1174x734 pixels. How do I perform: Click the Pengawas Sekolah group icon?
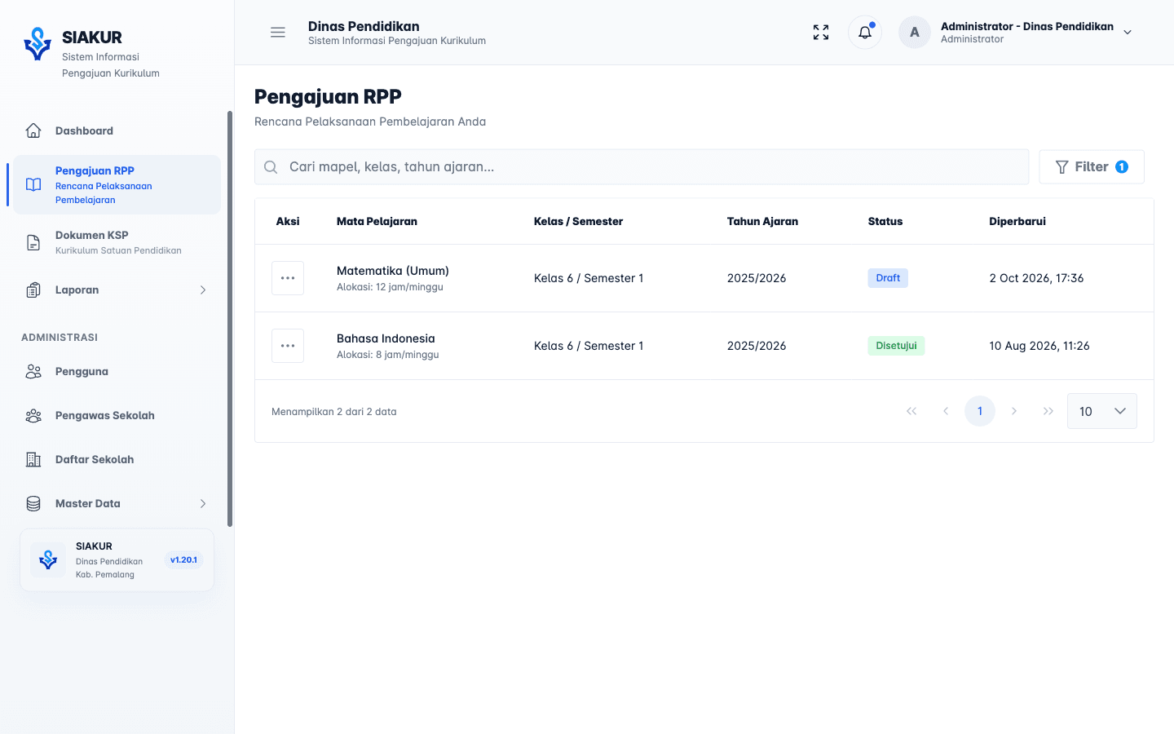pyautogui.click(x=33, y=416)
